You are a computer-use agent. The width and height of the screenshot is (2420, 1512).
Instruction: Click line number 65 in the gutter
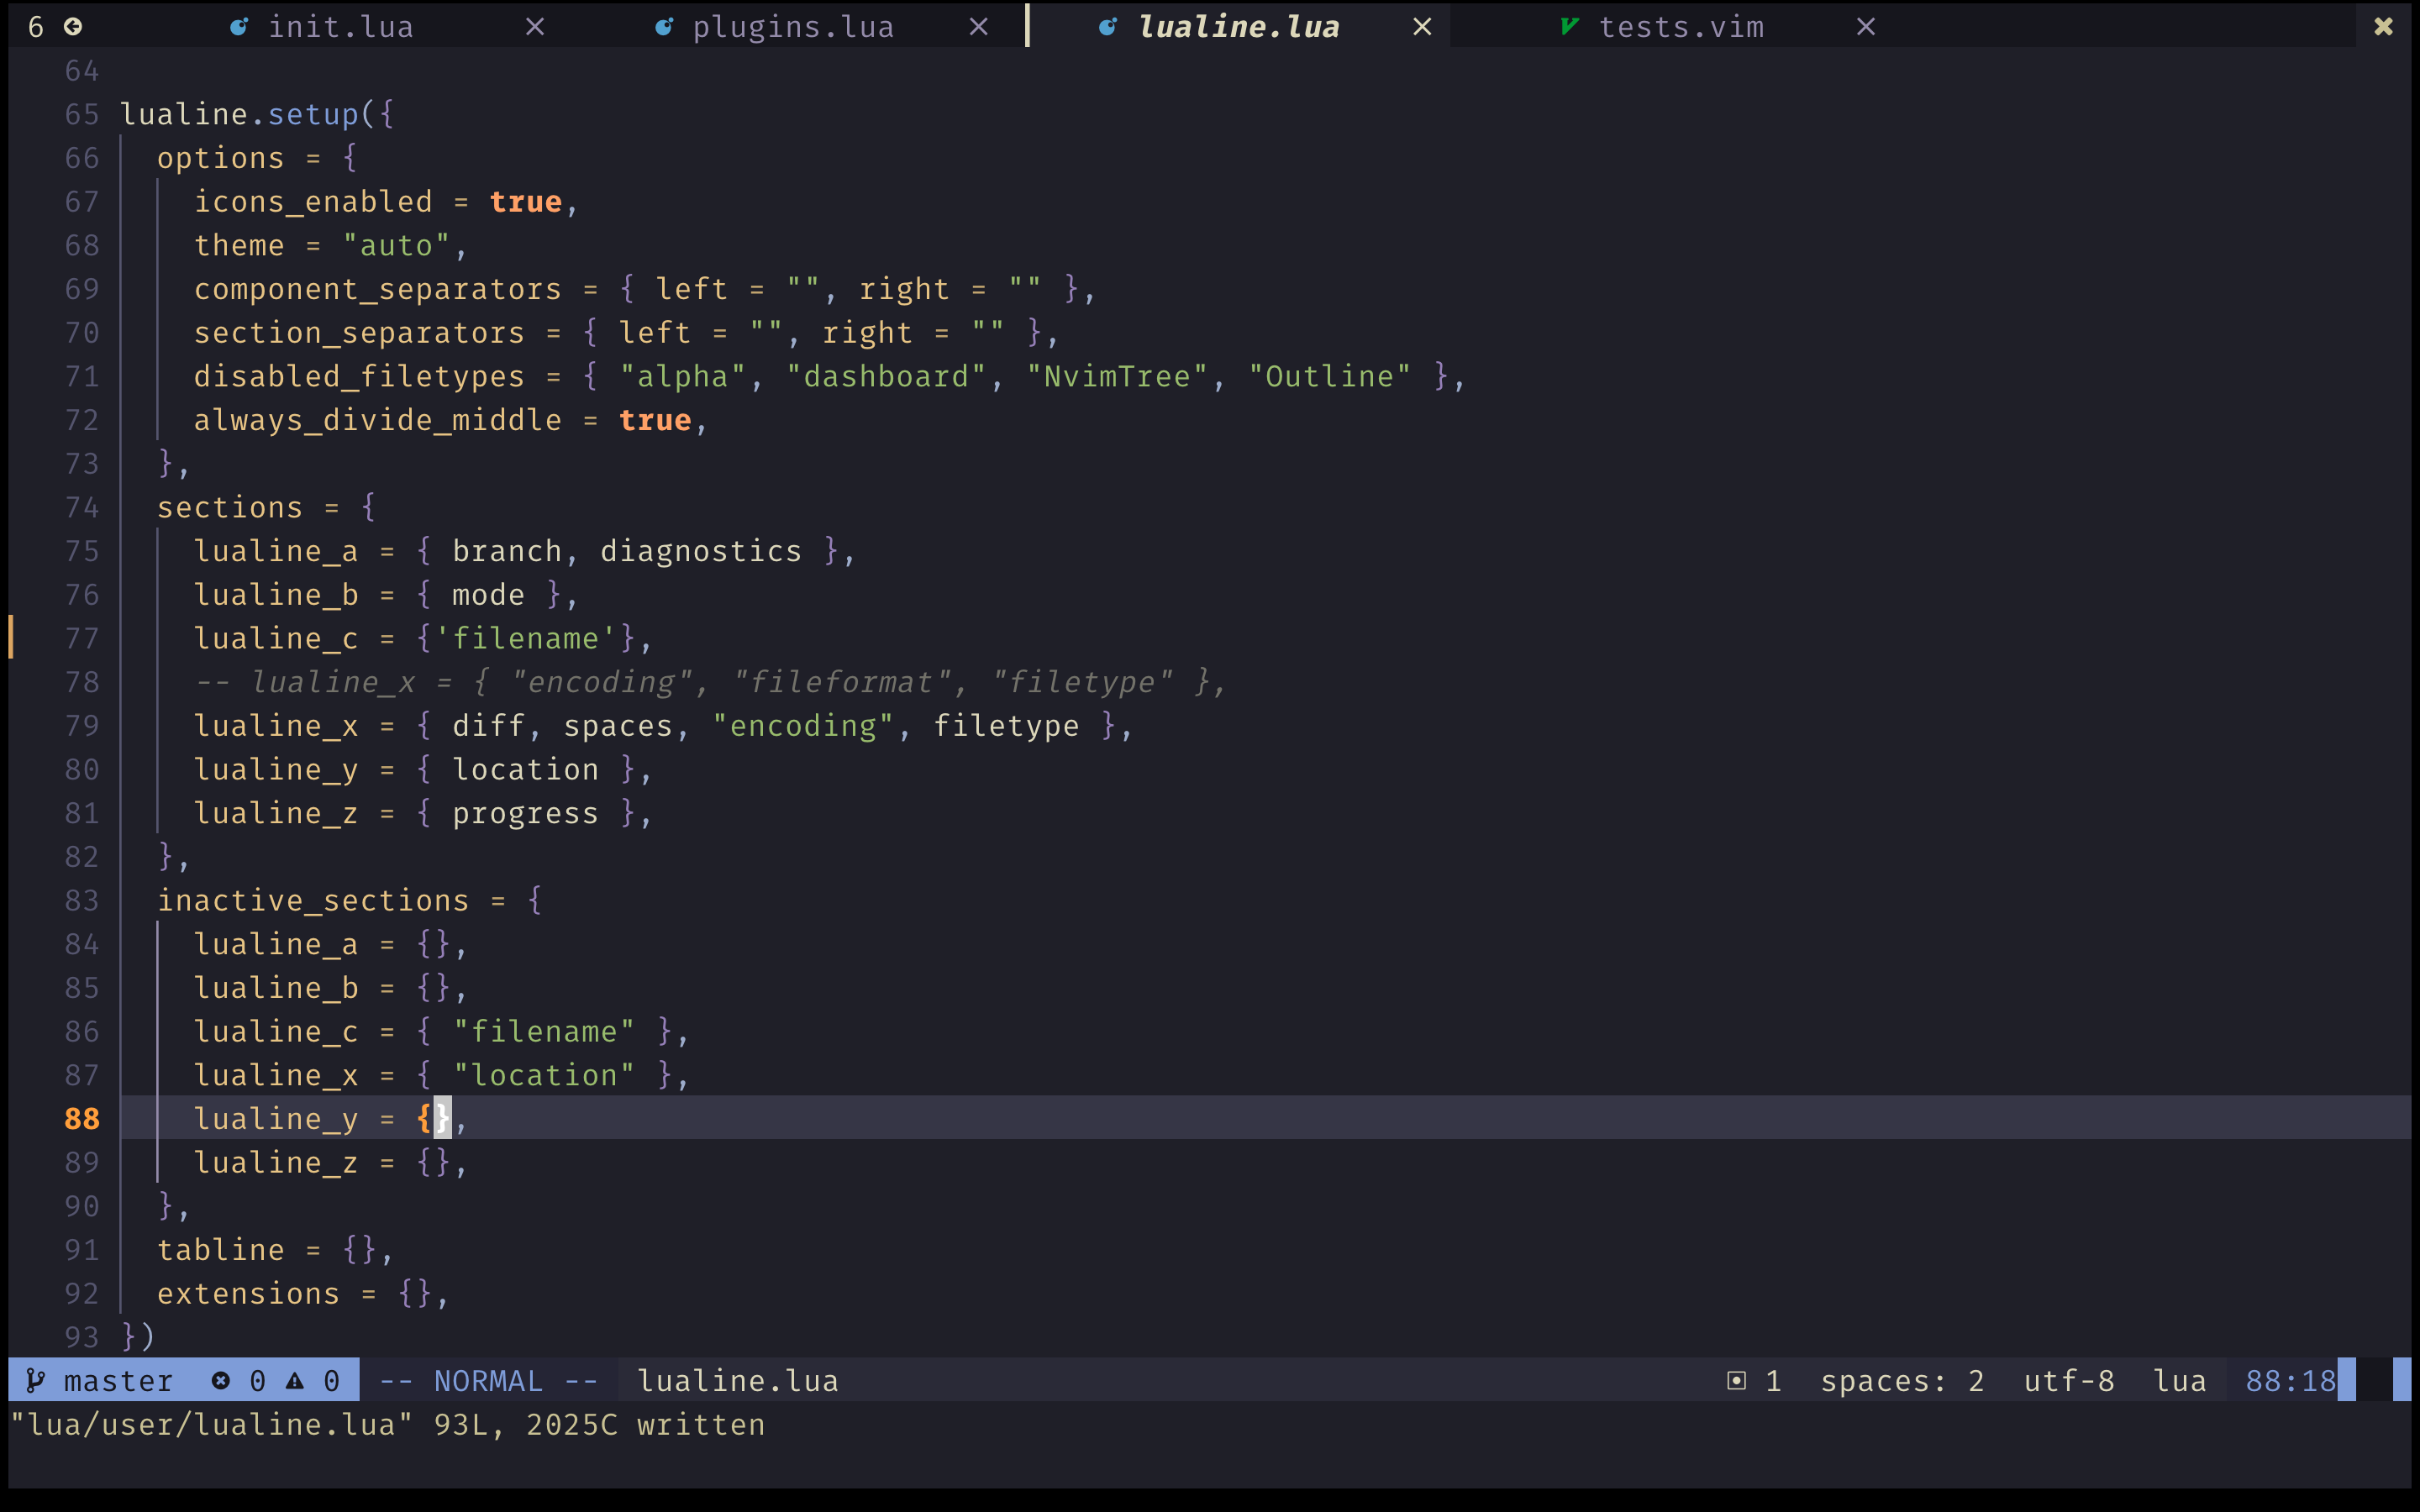coord(82,114)
